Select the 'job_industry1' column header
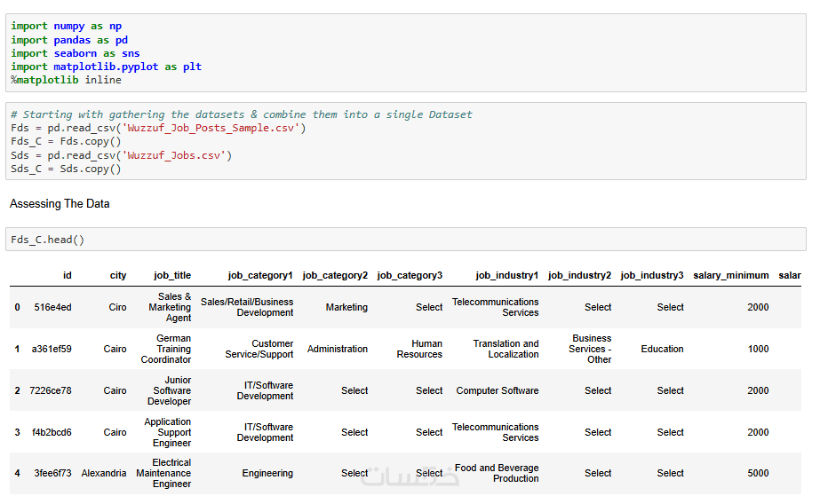Viewport: 820px width, 496px height. (x=506, y=276)
